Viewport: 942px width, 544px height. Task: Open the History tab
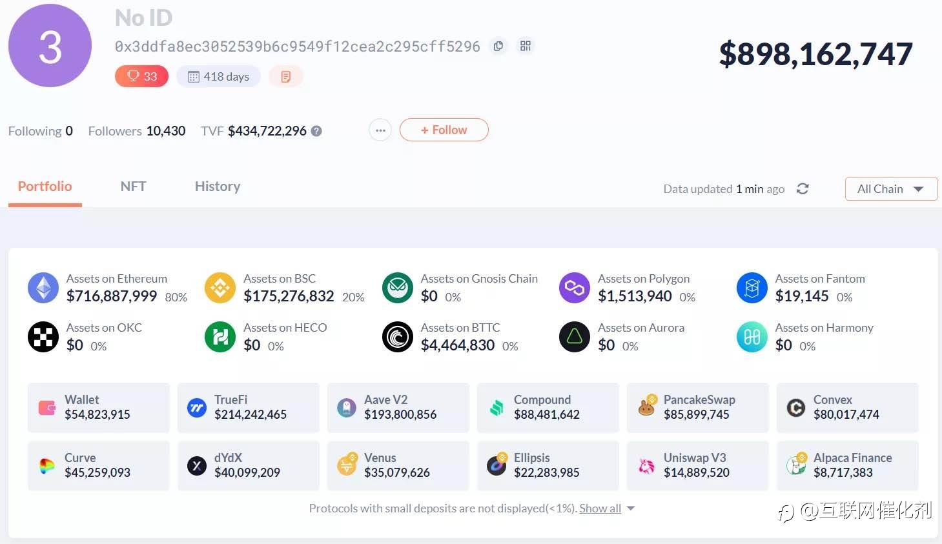click(x=218, y=186)
